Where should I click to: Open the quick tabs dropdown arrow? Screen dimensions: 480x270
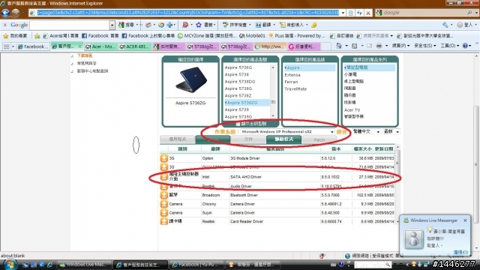tap(13, 46)
